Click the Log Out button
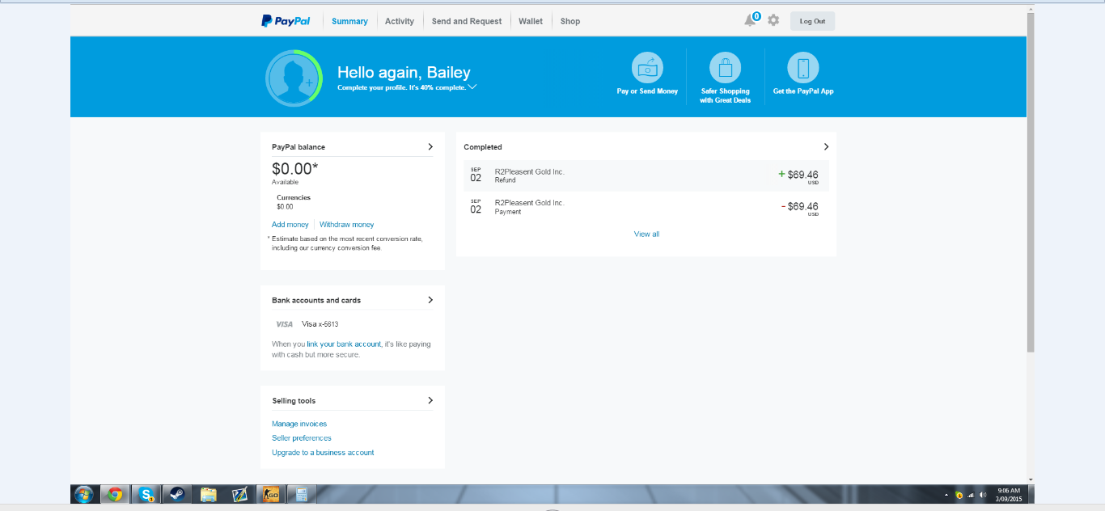 812,21
